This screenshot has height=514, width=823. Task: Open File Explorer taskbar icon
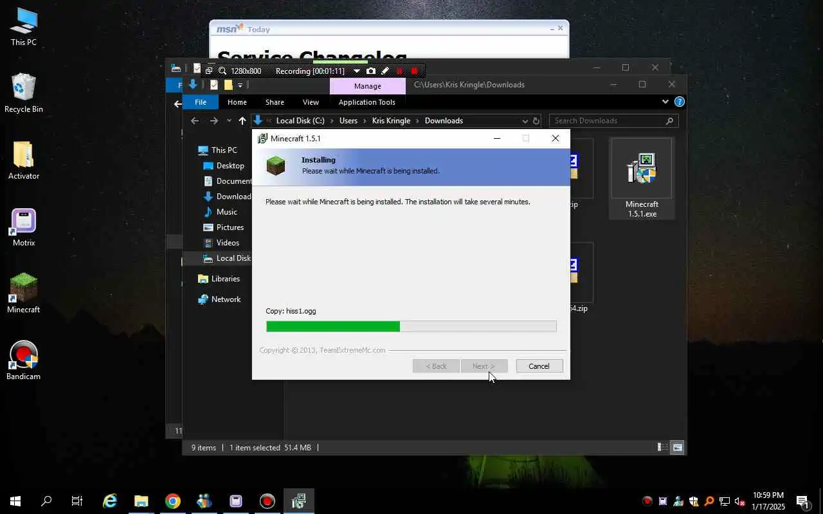click(x=141, y=501)
